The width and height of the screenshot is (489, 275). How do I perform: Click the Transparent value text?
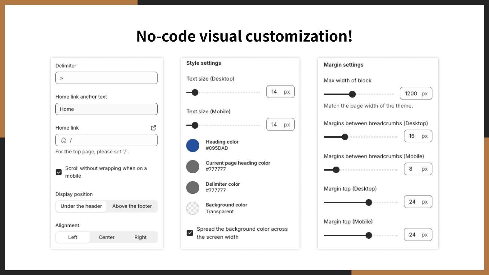coord(220,211)
